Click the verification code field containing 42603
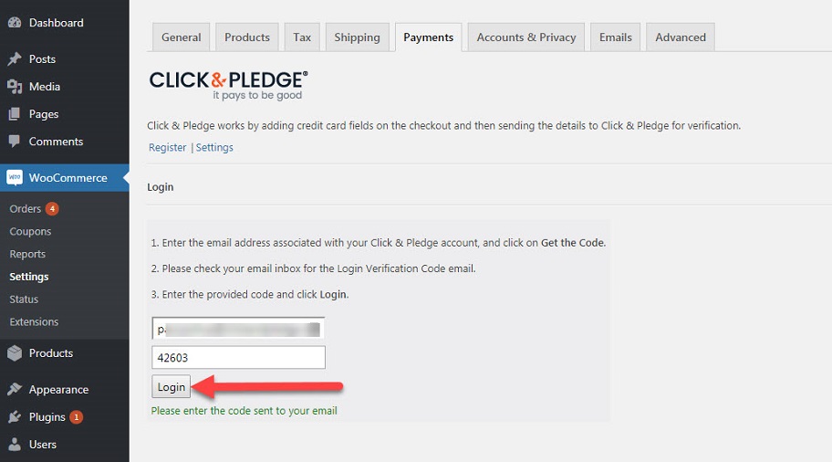 (x=238, y=357)
